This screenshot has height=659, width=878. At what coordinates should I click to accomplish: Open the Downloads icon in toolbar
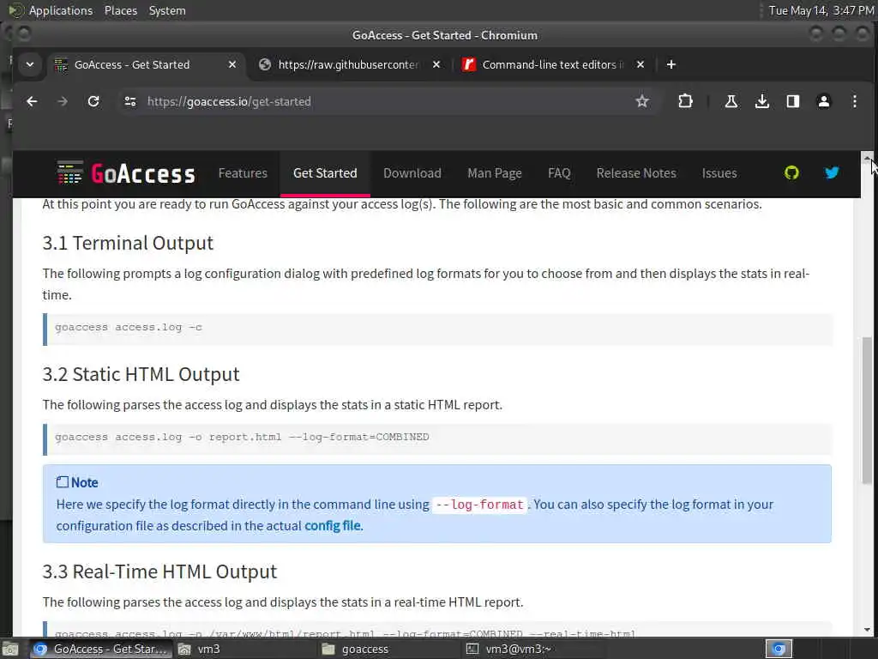click(x=761, y=101)
